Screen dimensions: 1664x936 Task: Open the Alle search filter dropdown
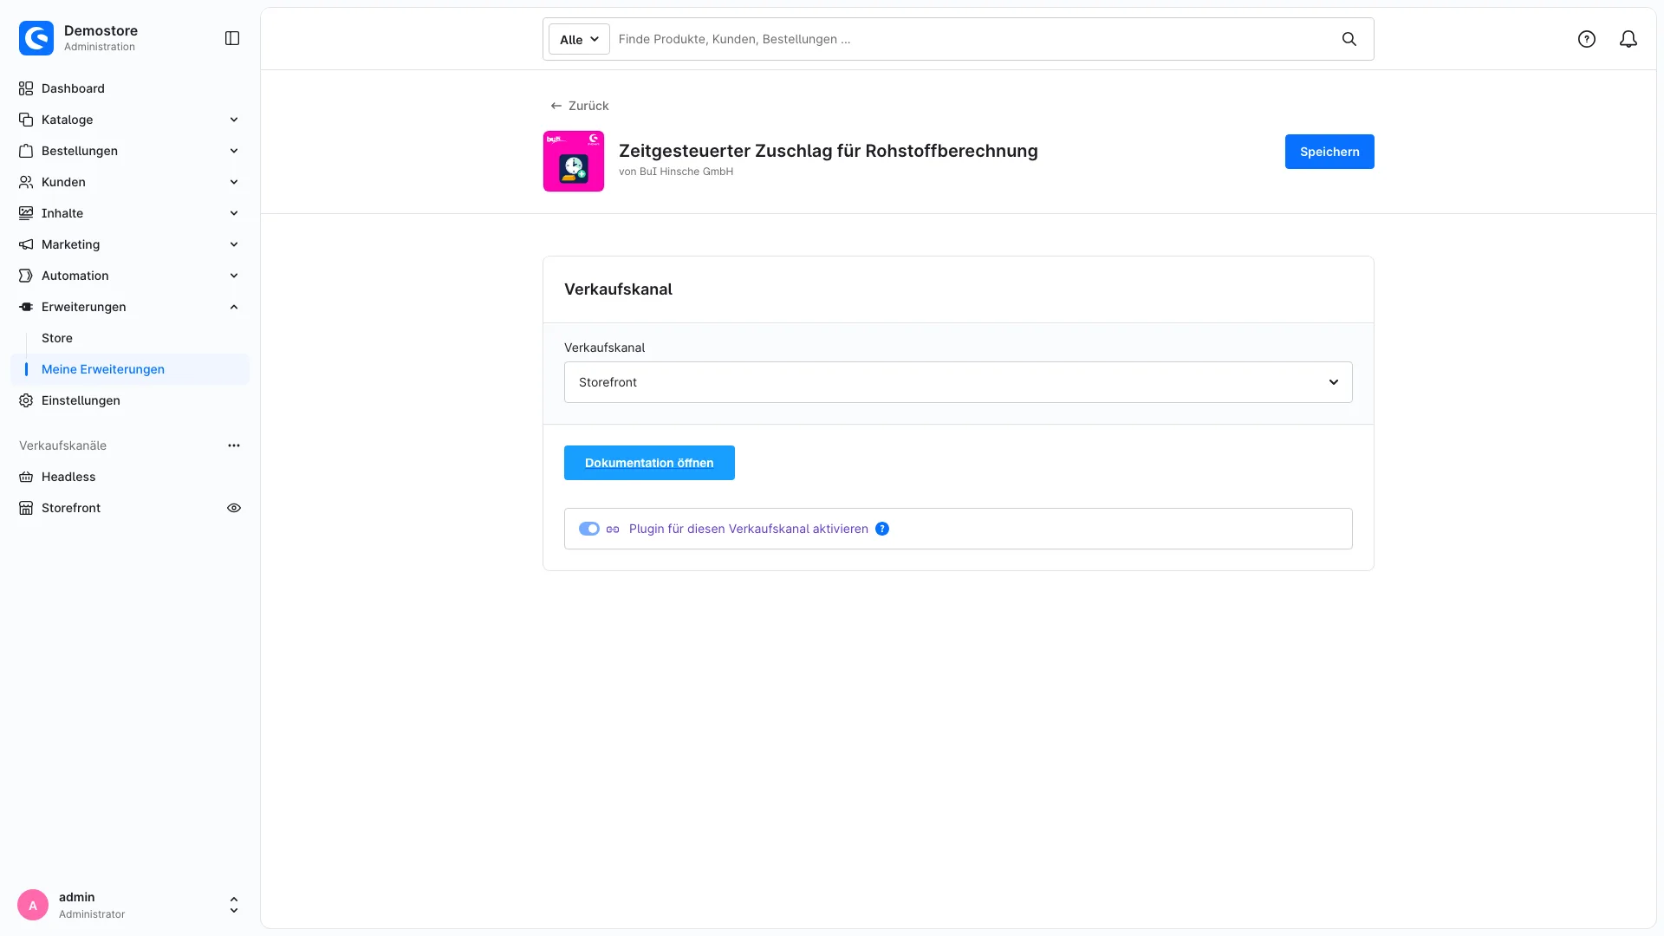pyautogui.click(x=579, y=39)
